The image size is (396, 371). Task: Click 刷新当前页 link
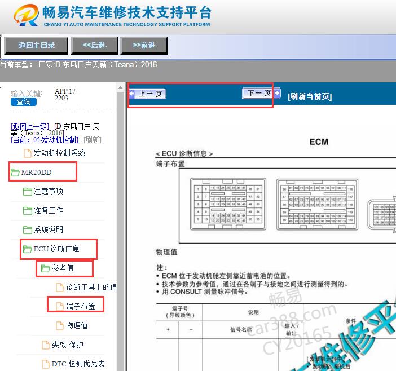coord(310,96)
